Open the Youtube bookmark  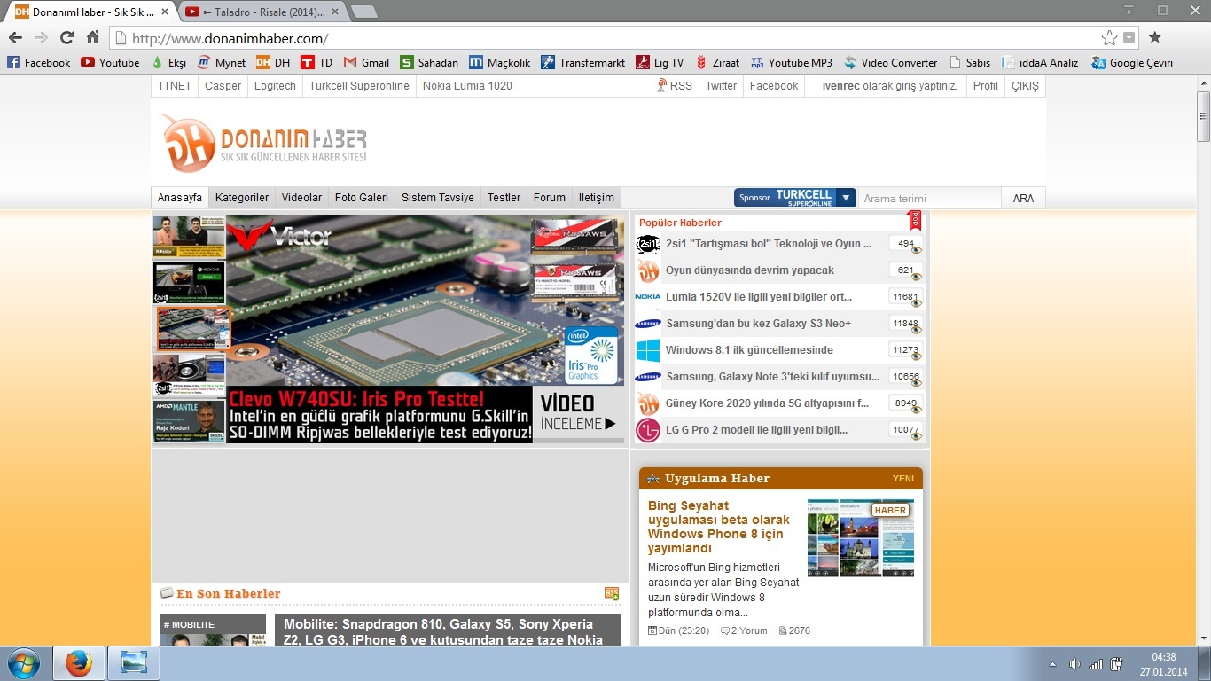(110, 63)
